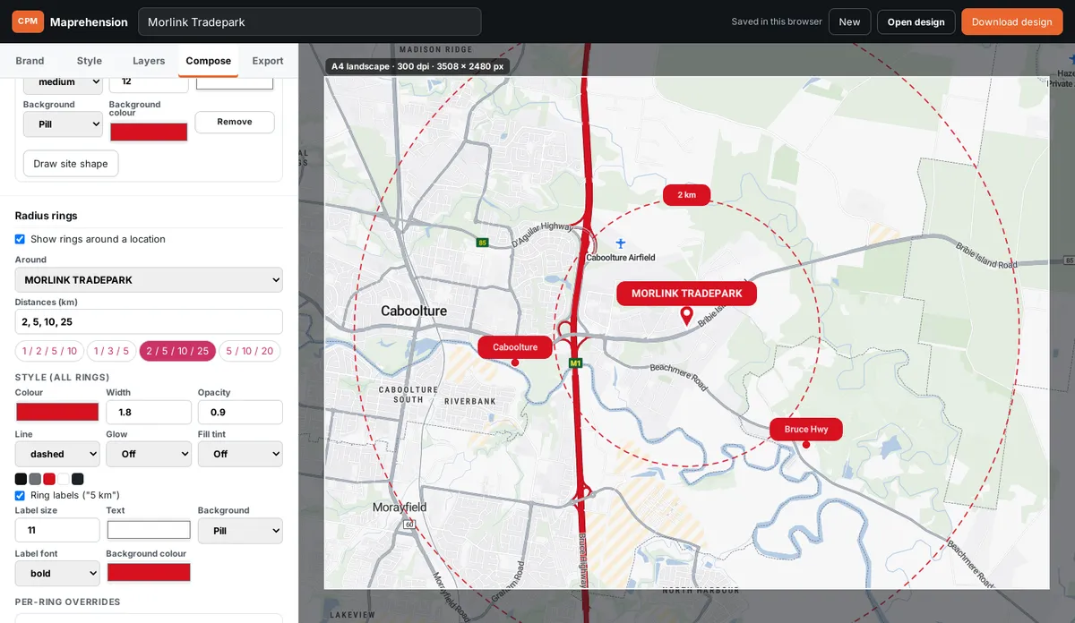Select the 1 / 3 / 5 preset
This screenshot has height=623, width=1075.
(112, 351)
